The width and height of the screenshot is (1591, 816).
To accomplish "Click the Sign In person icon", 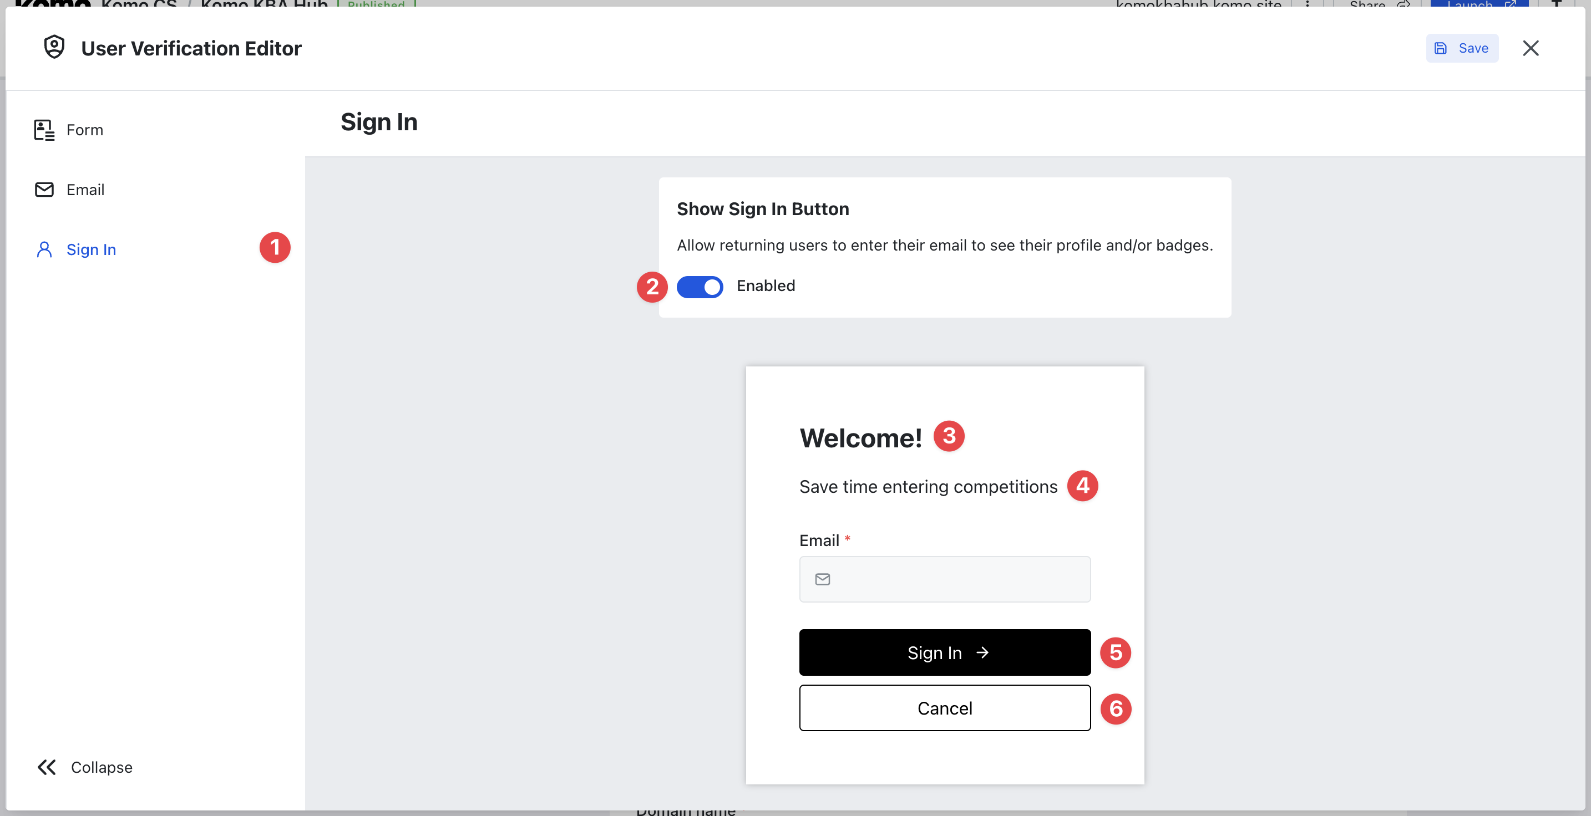I will pyautogui.click(x=44, y=249).
